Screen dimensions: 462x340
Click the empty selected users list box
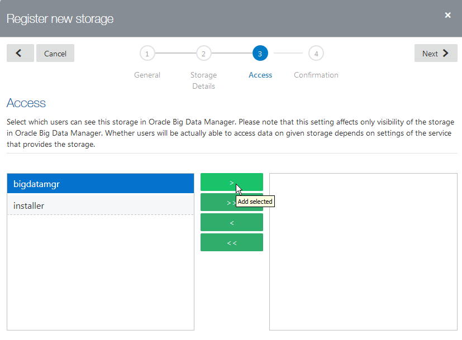(x=363, y=252)
